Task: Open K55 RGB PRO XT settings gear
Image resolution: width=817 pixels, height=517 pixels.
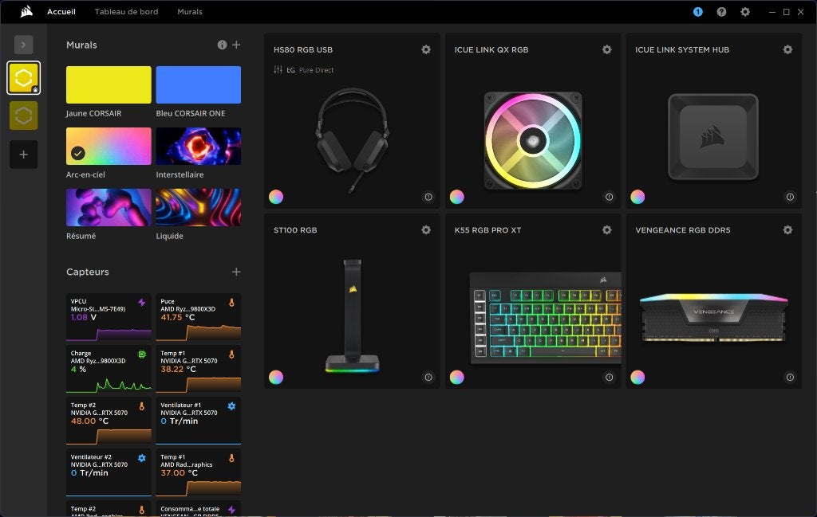Action: [606, 230]
